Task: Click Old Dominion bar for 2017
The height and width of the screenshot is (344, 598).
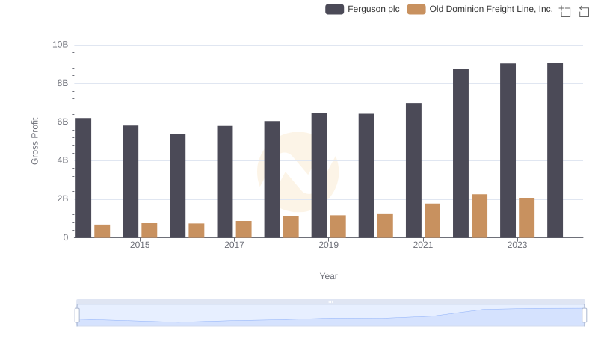Action: (244, 230)
